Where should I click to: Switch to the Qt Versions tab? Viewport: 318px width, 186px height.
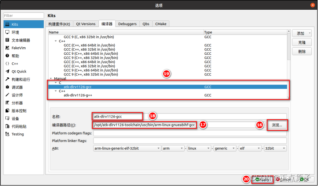(x=86, y=24)
